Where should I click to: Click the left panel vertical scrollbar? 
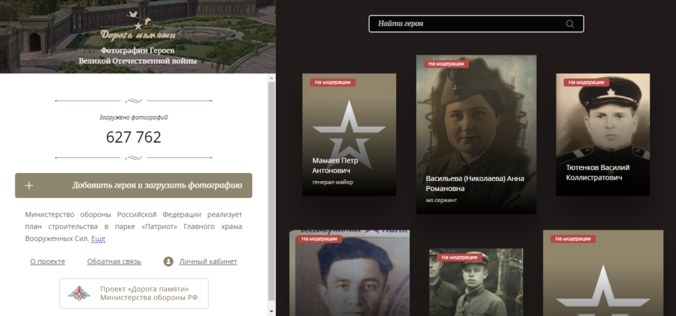pos(271,192)
